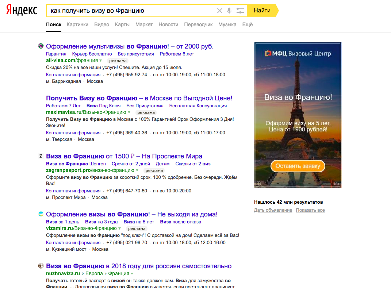Open the Без присутствия sitelink of all-visa.com
The image size is (391, 288).
pos(136,54)
